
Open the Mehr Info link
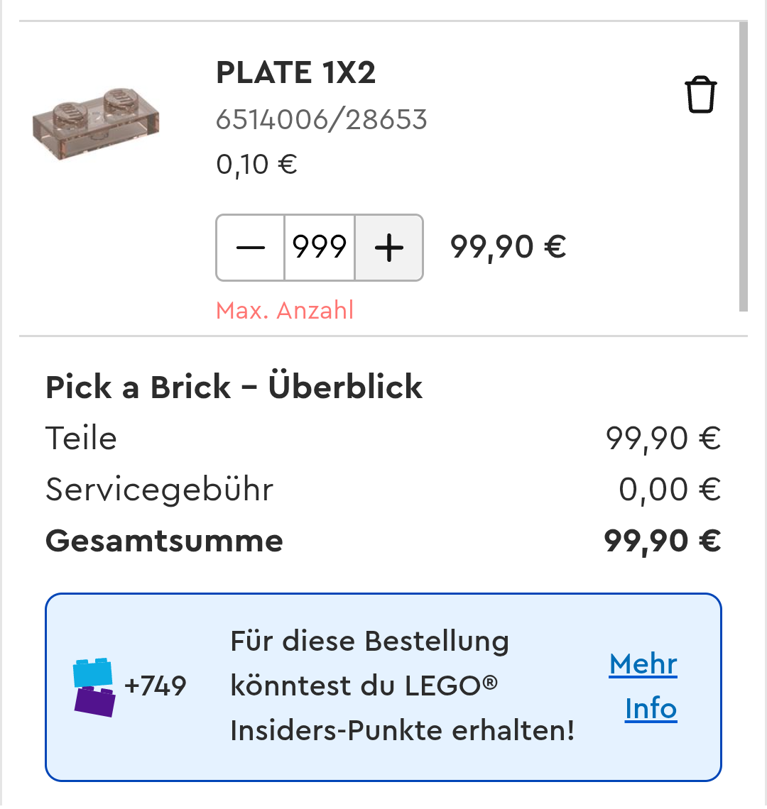[x=644, y=686]
